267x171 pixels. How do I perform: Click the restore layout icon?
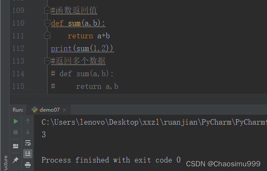(16, 146)
